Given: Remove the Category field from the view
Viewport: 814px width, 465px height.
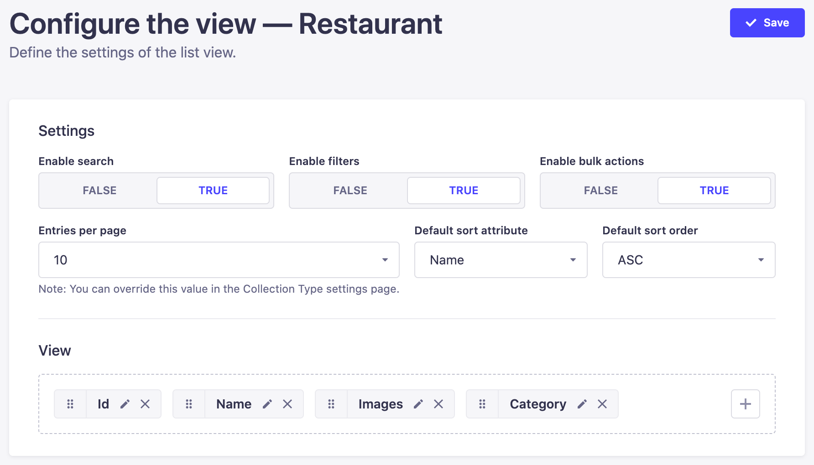Looking at the screenshot, I should 602,404.
